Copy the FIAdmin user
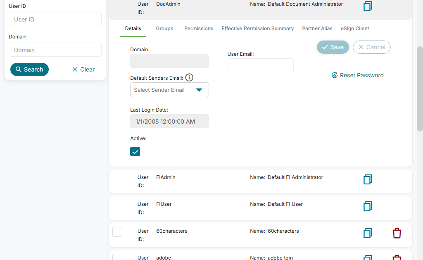The image size is (423, 260). (x=368, y=179)
